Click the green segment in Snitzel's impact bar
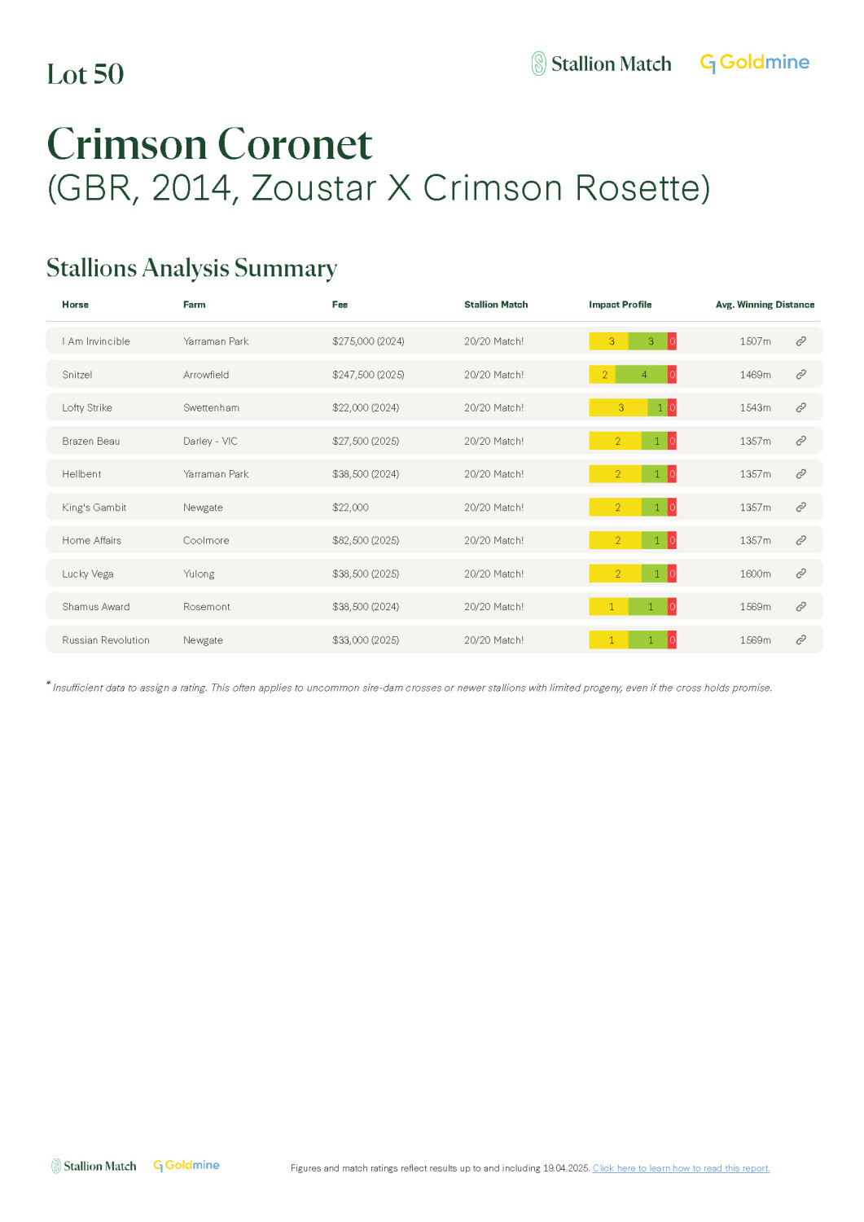The height and width of the screenshot is (1222, 864). [643, 375]
